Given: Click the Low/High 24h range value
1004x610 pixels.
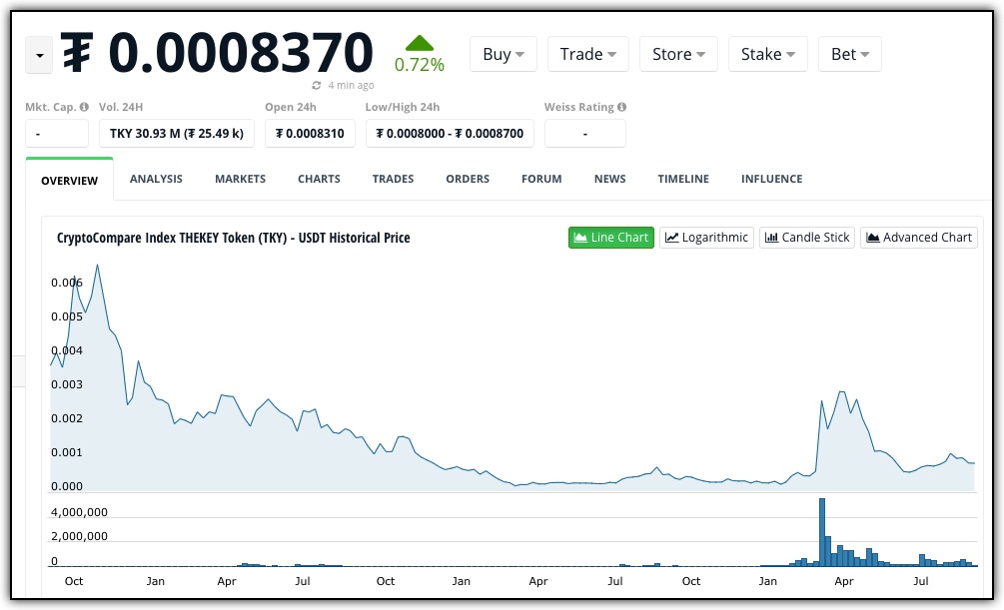Looking at the screenshot, I should point(450,133).
